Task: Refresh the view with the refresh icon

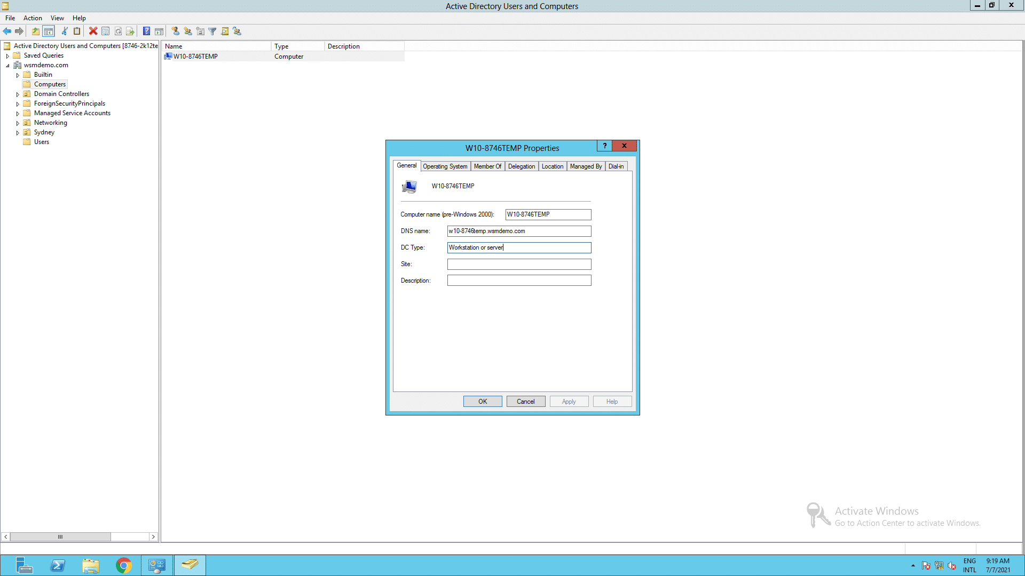Action: click(118, 31)
